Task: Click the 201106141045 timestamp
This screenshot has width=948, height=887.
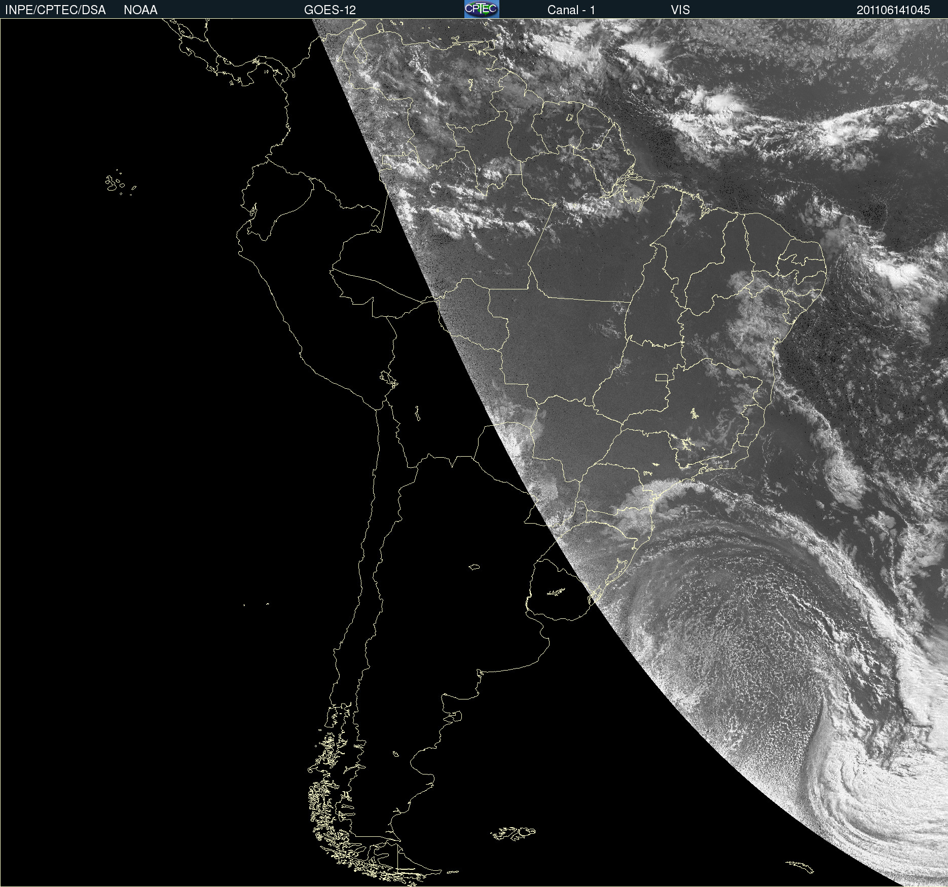Action: point(893,10)
